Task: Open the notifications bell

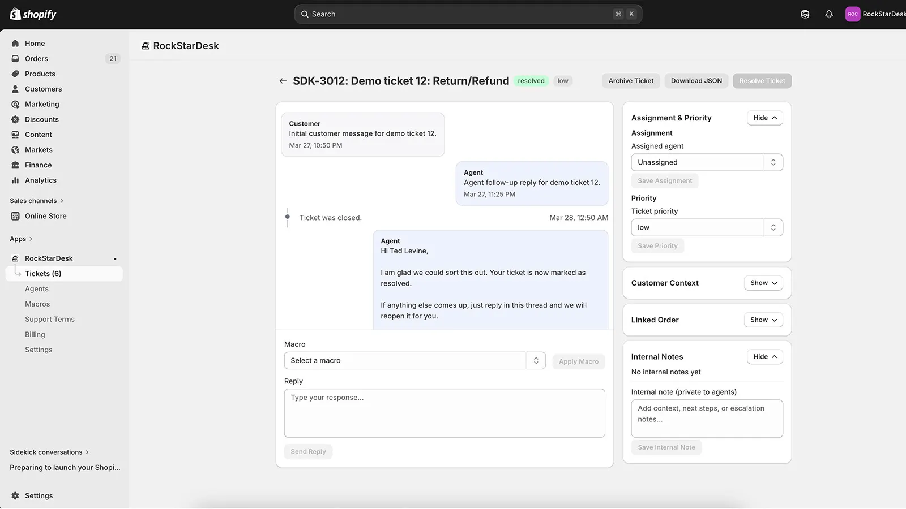Action: (829, 14)
